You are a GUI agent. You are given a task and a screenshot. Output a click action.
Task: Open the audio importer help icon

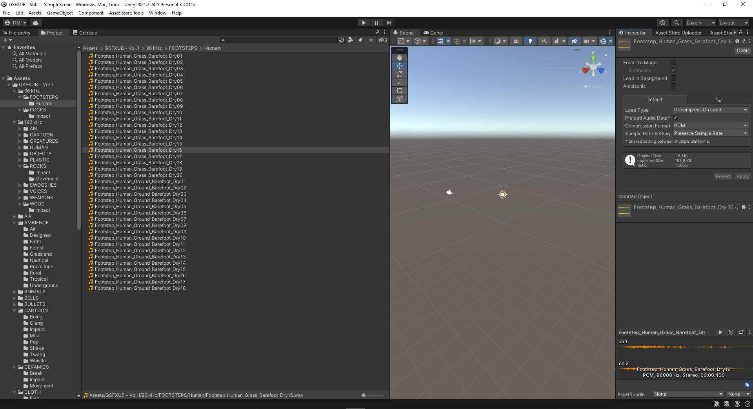pyautogui.click(x=737, y=41)
